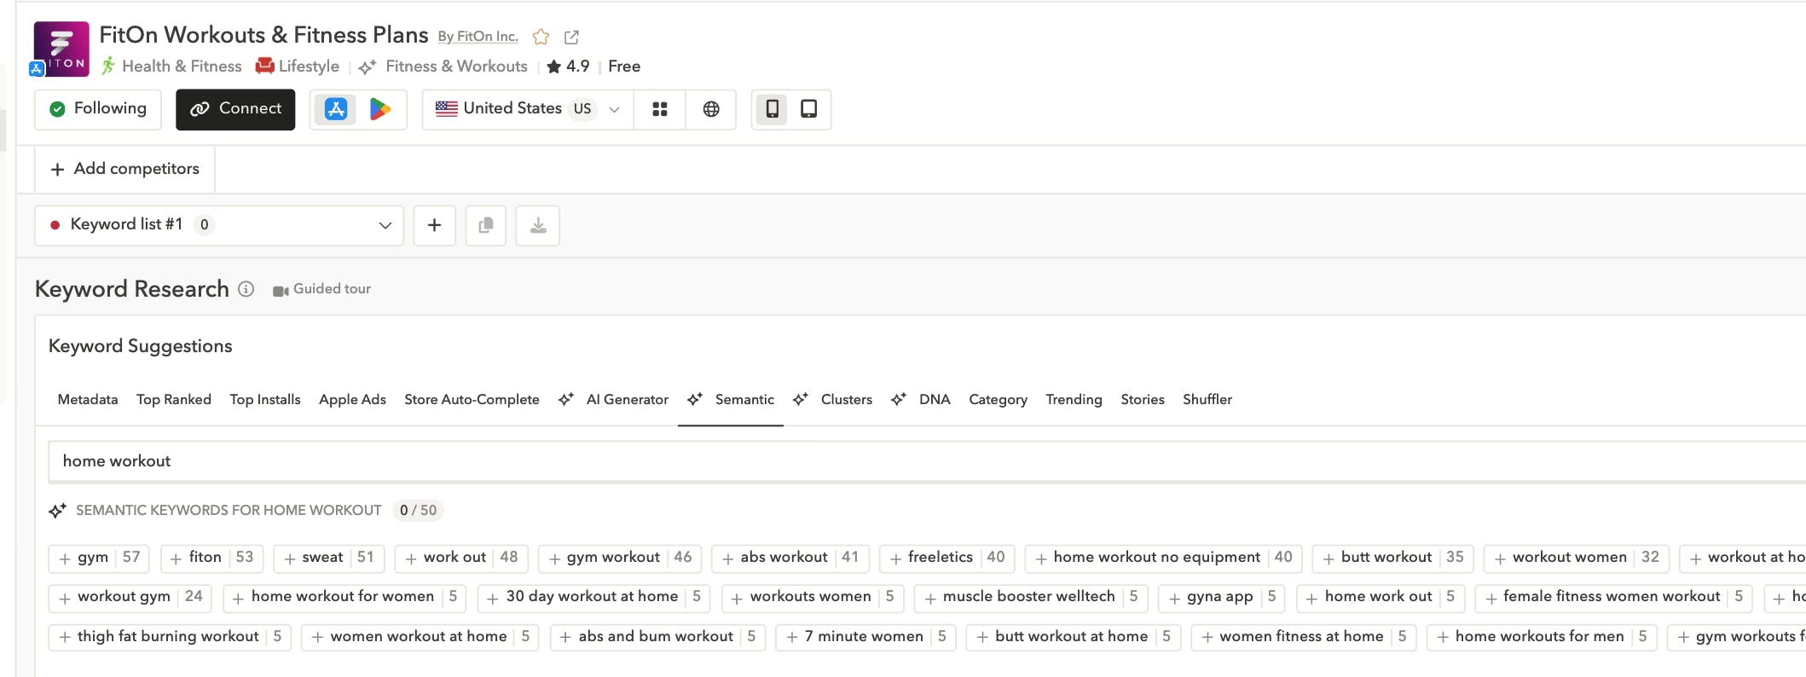
Task: Select the Google Play store icon
Action: [x=379, y=109]
